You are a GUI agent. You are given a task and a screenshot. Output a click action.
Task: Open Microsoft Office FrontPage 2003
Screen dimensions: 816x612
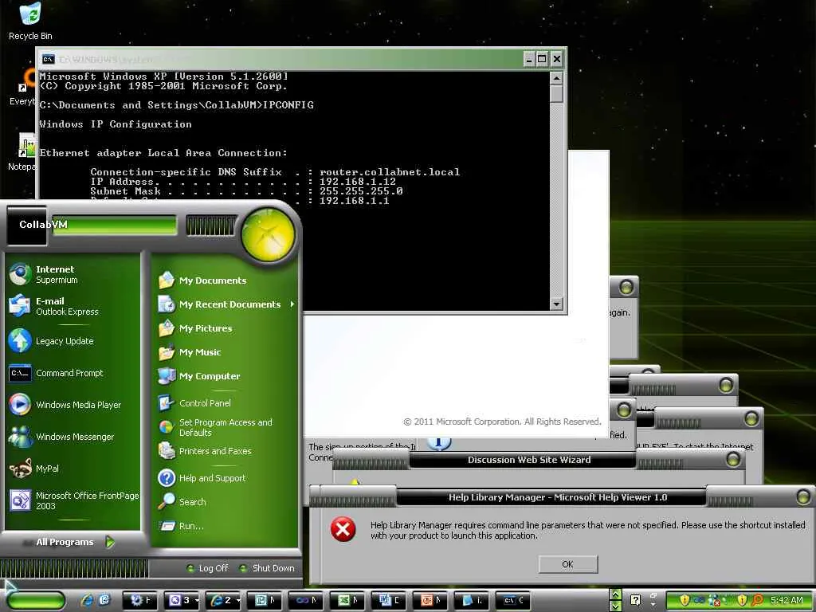[x=73, y=500]
